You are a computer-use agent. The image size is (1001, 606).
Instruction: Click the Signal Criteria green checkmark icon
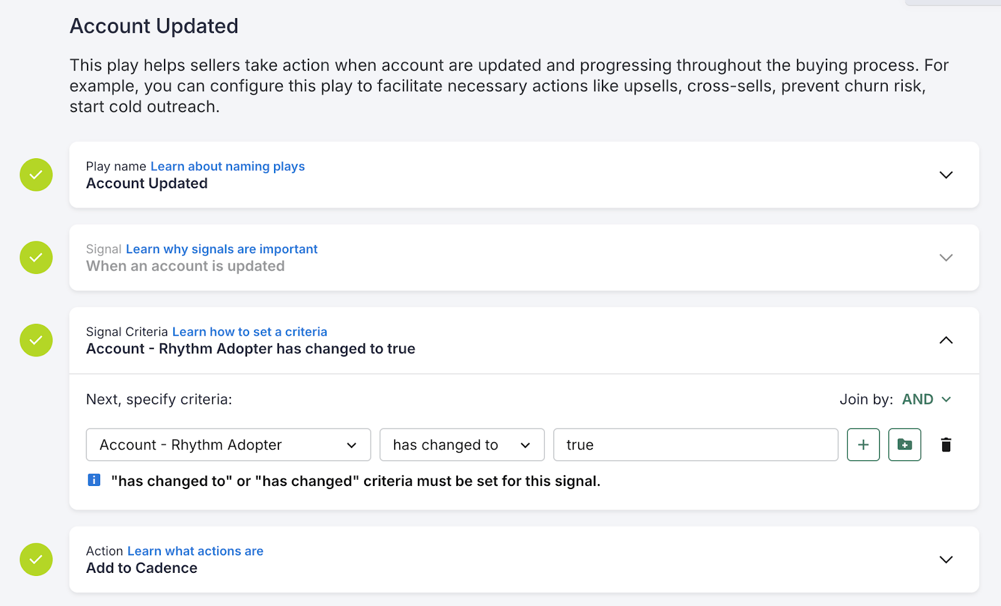[x=36, y=340]
